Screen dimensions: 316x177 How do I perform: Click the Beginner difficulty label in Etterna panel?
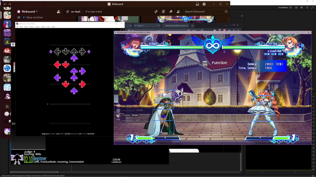pos(40,159)
